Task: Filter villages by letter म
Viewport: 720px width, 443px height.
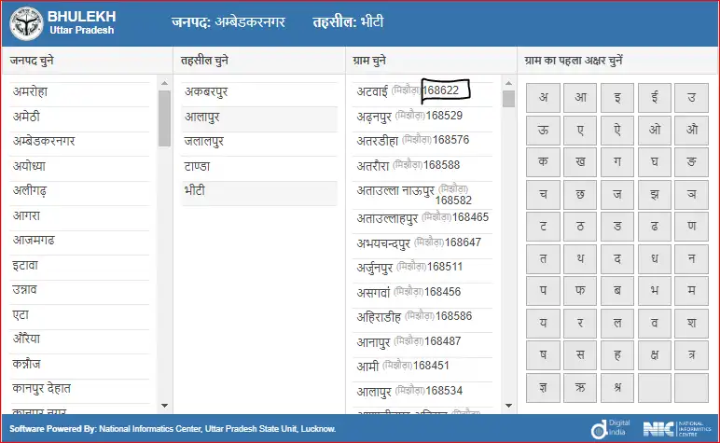Action: tap(691, 291)
